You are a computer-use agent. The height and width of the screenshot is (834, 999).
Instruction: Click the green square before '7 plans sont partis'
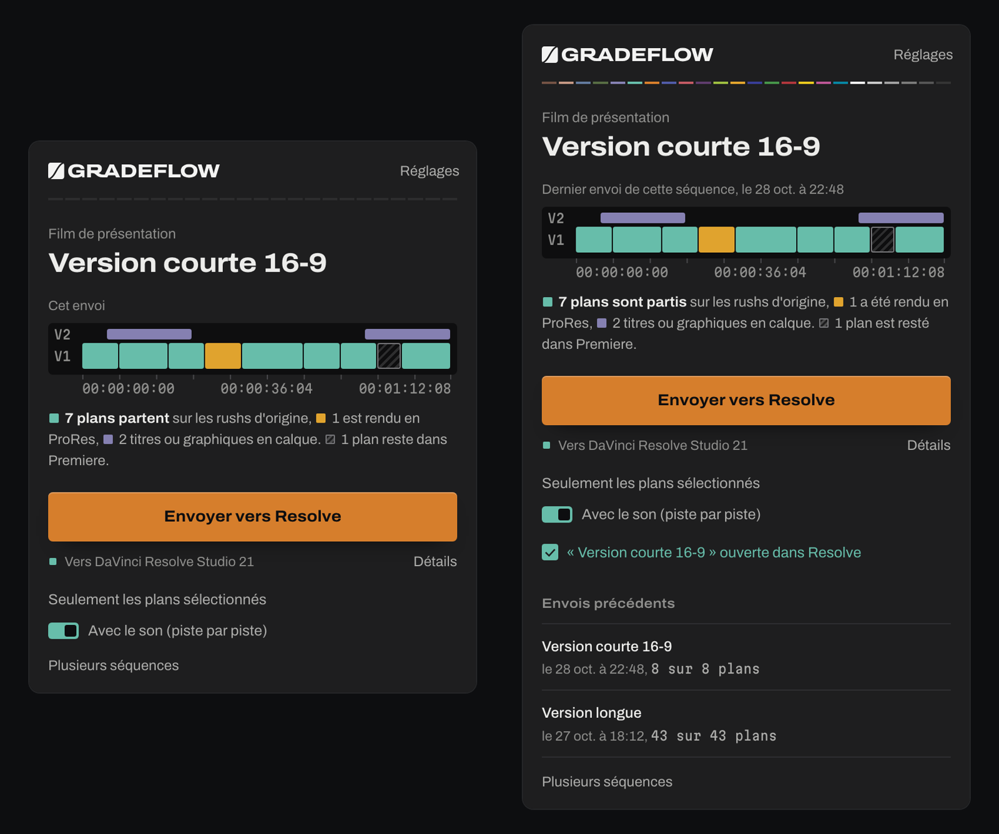pyautogui.click(x=548, y=302)
